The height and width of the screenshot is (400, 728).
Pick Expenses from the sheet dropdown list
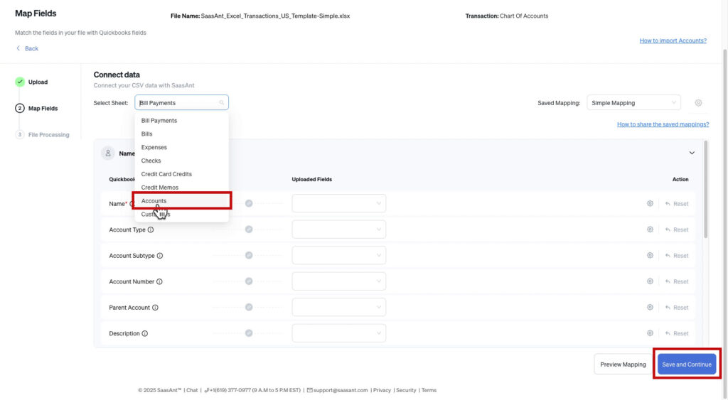click(x=154, y=147)
